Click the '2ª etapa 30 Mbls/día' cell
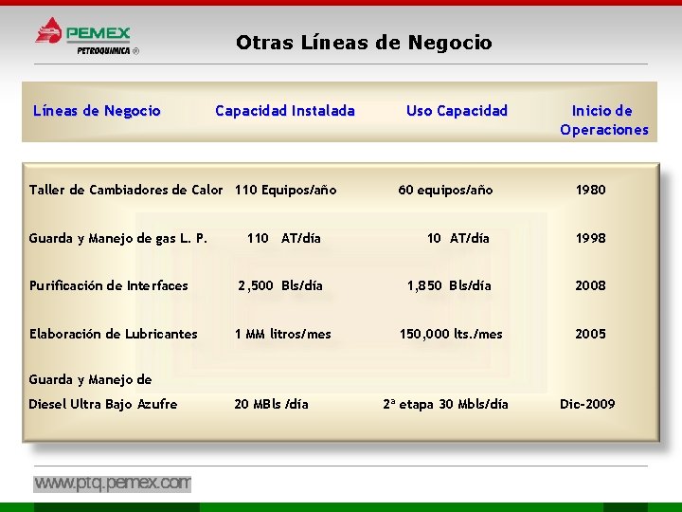The height and width of the screenshot is (512, 682). [x=445, y=405]
